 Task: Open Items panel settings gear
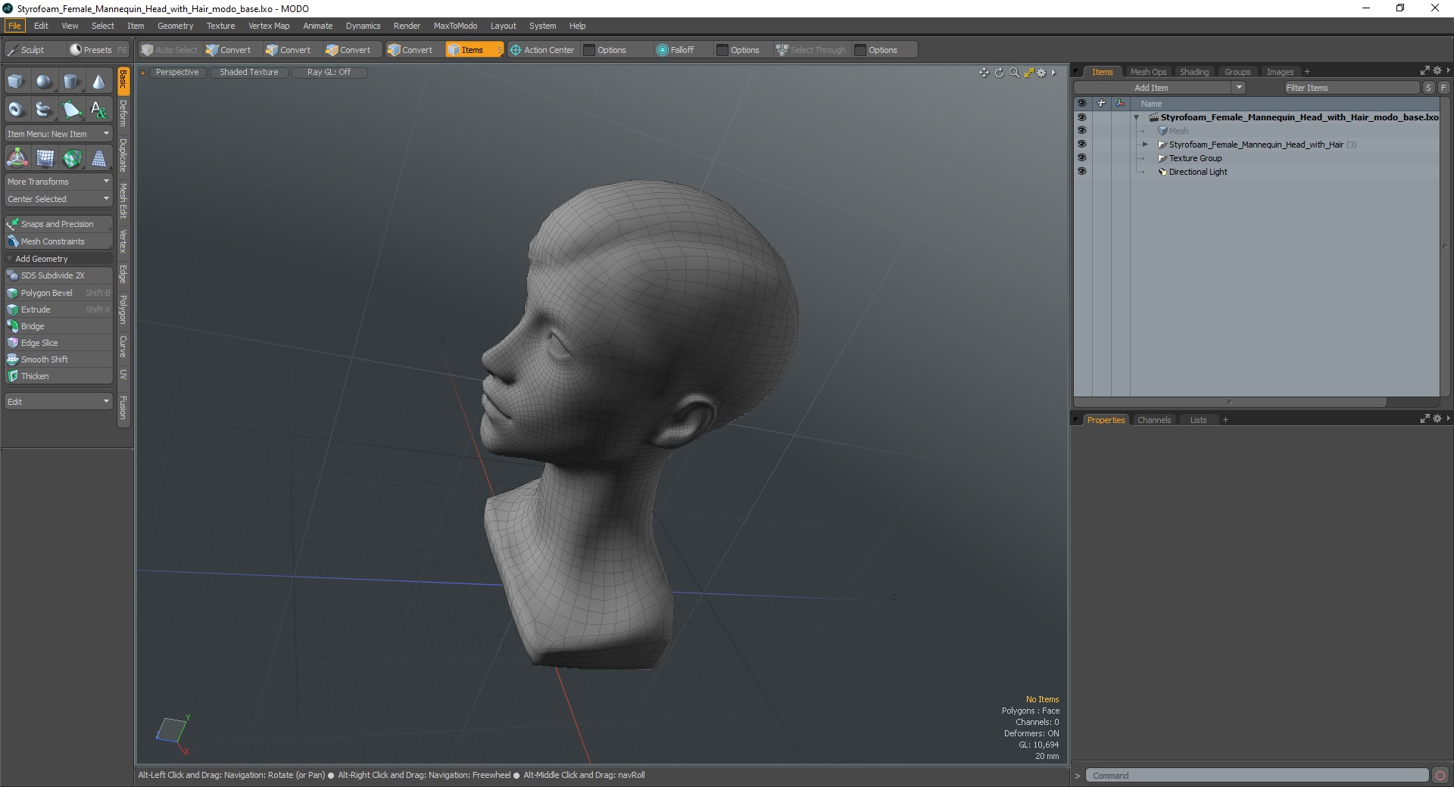click(1437, 70)
